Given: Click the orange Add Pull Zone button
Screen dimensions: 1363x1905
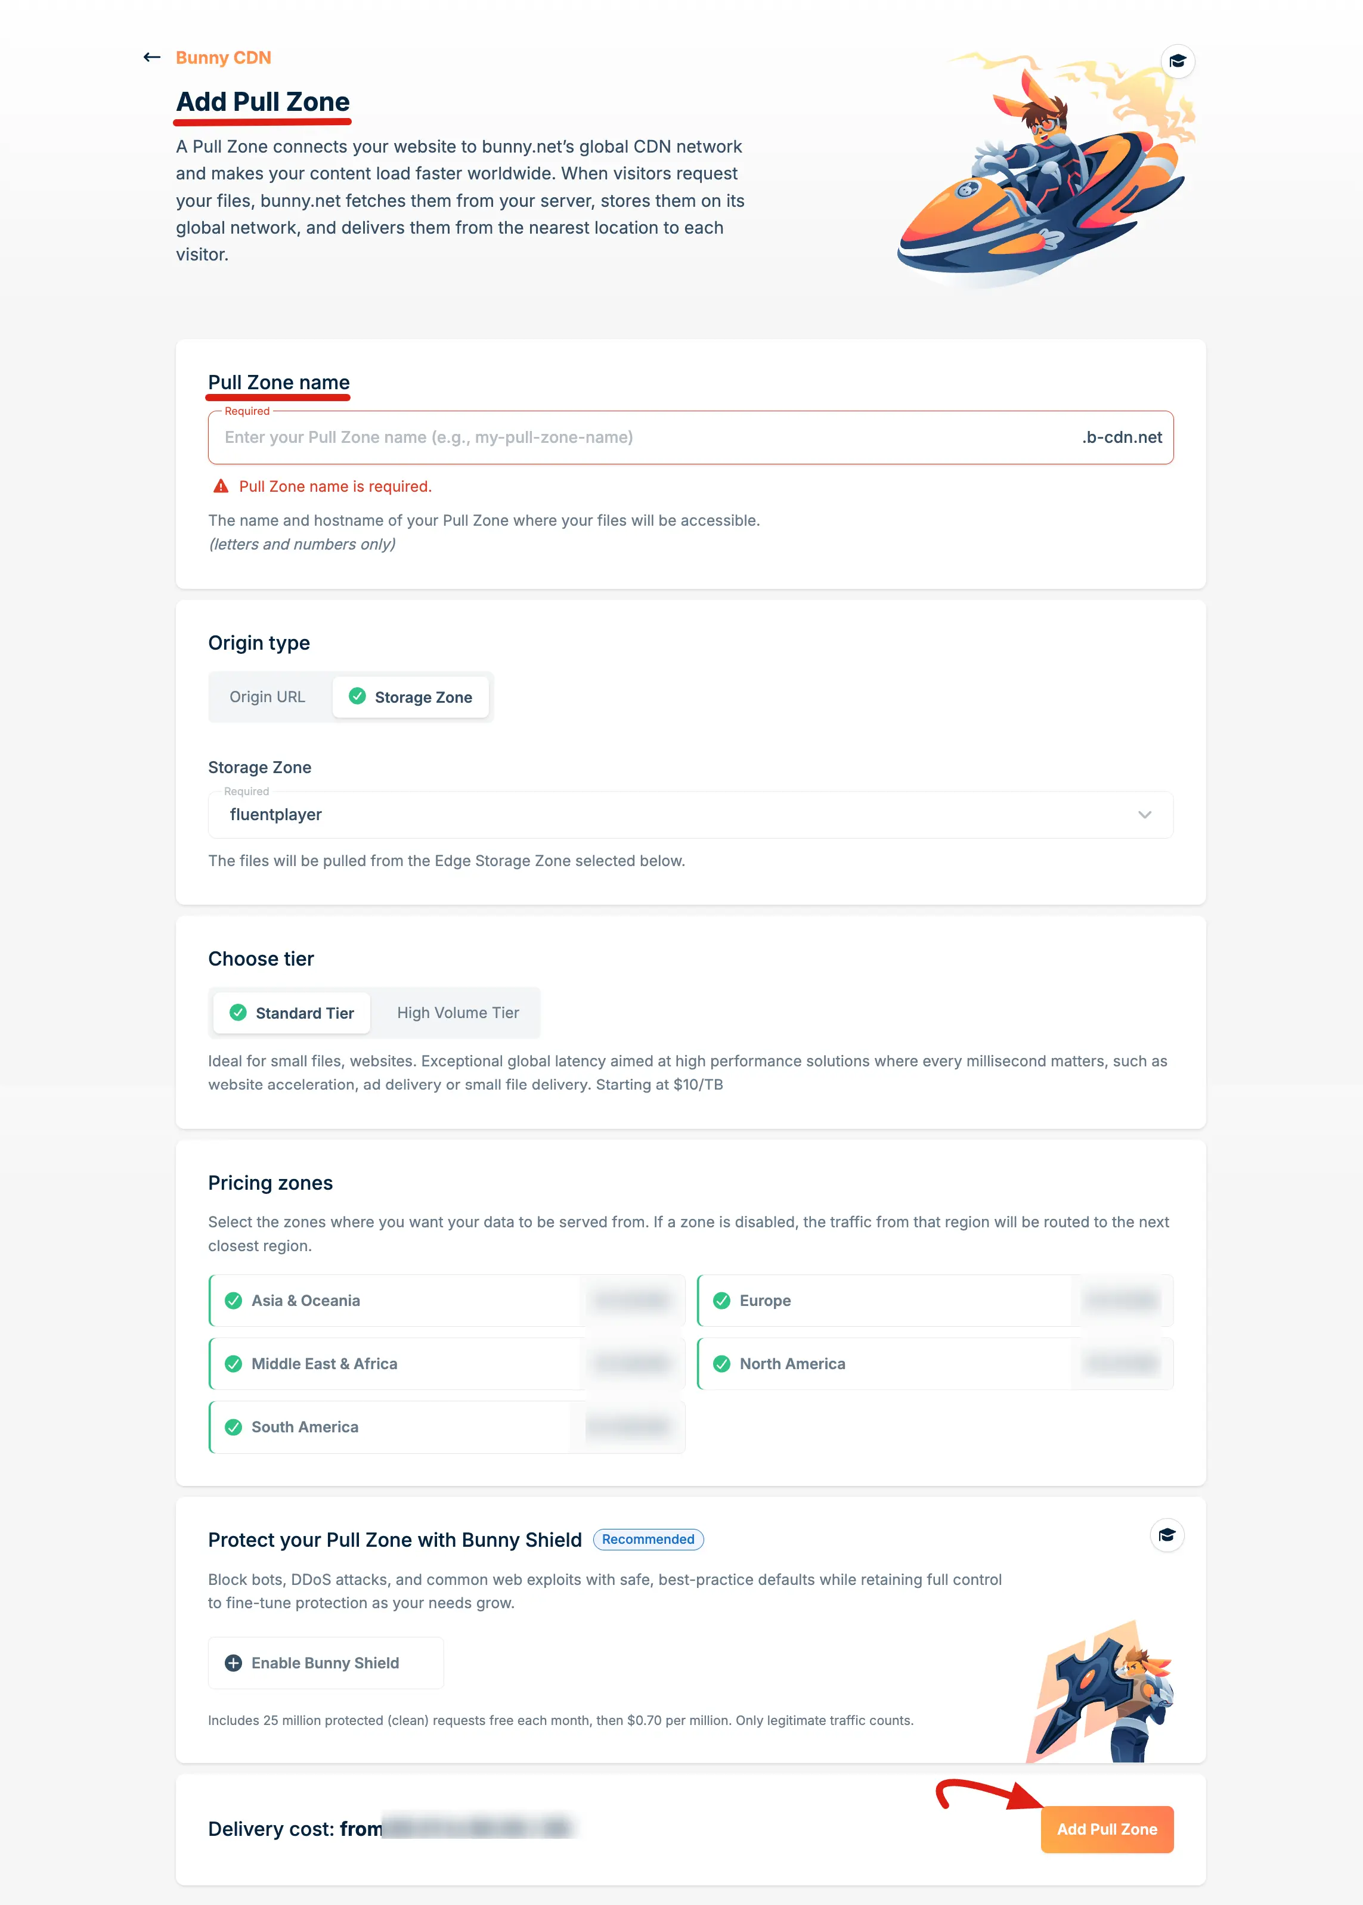Looking at the screenshot, I should 1107,1829.
